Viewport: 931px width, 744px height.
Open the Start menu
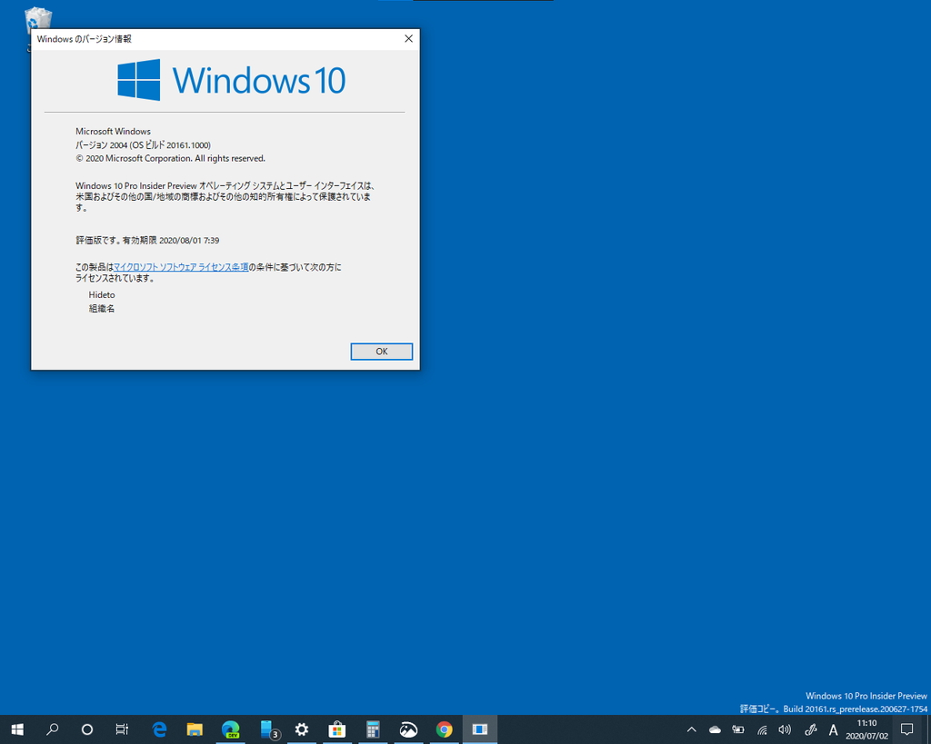(16, 729)
